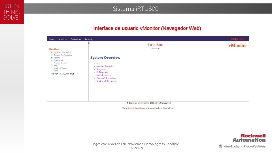
Task: Click the copyright vMonitor LLC 2010 text
Action: 149,103
